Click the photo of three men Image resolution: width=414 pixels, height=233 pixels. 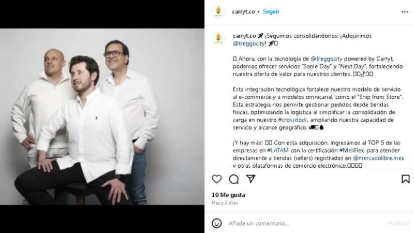tap(102, 116)
